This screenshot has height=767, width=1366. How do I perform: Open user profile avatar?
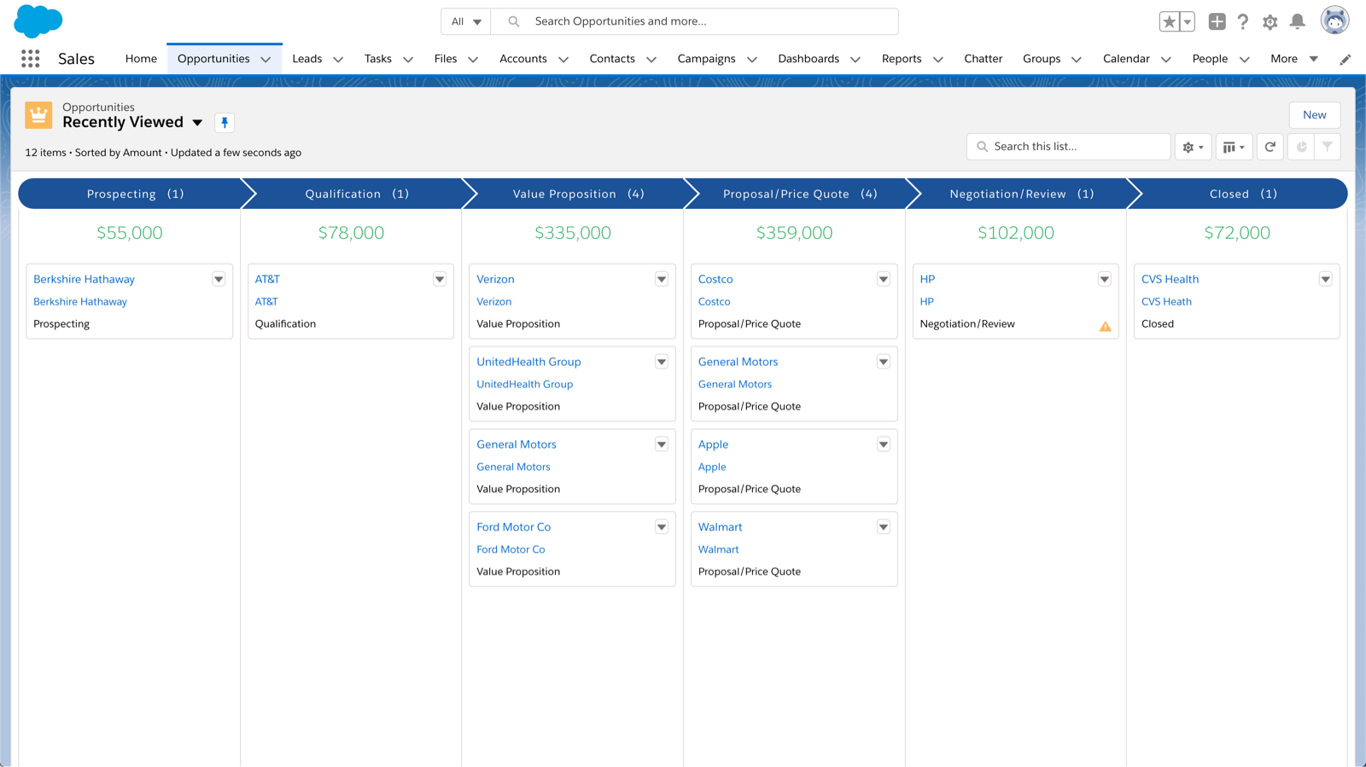1334,20
